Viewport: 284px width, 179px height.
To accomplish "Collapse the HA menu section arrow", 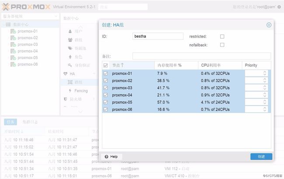I will (x=94, y=74).
